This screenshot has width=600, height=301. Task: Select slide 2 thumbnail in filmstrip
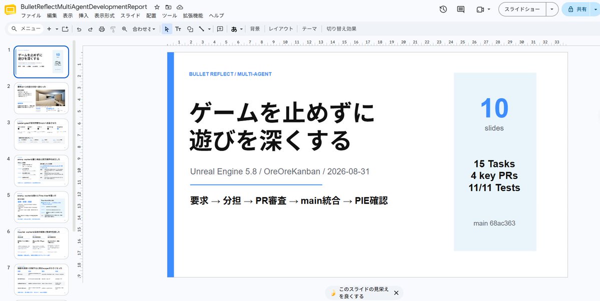tap(42, 98)
